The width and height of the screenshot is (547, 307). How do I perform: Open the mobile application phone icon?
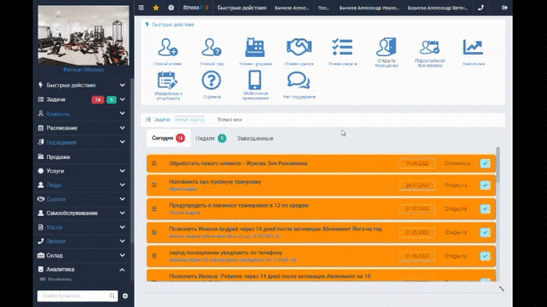[255, 80]
